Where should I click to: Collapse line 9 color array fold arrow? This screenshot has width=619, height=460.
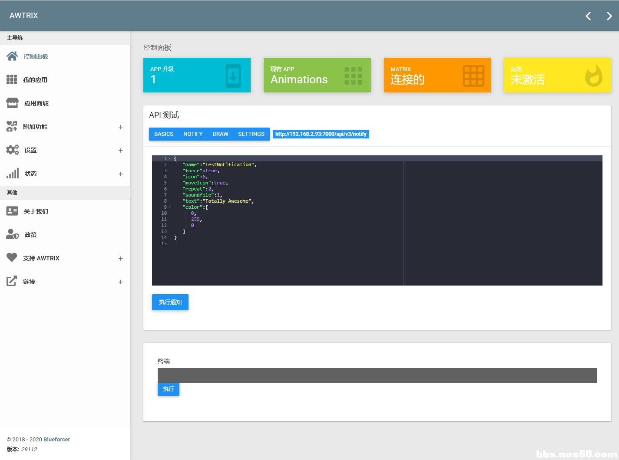pyautogui.click(x=170, y=207)
